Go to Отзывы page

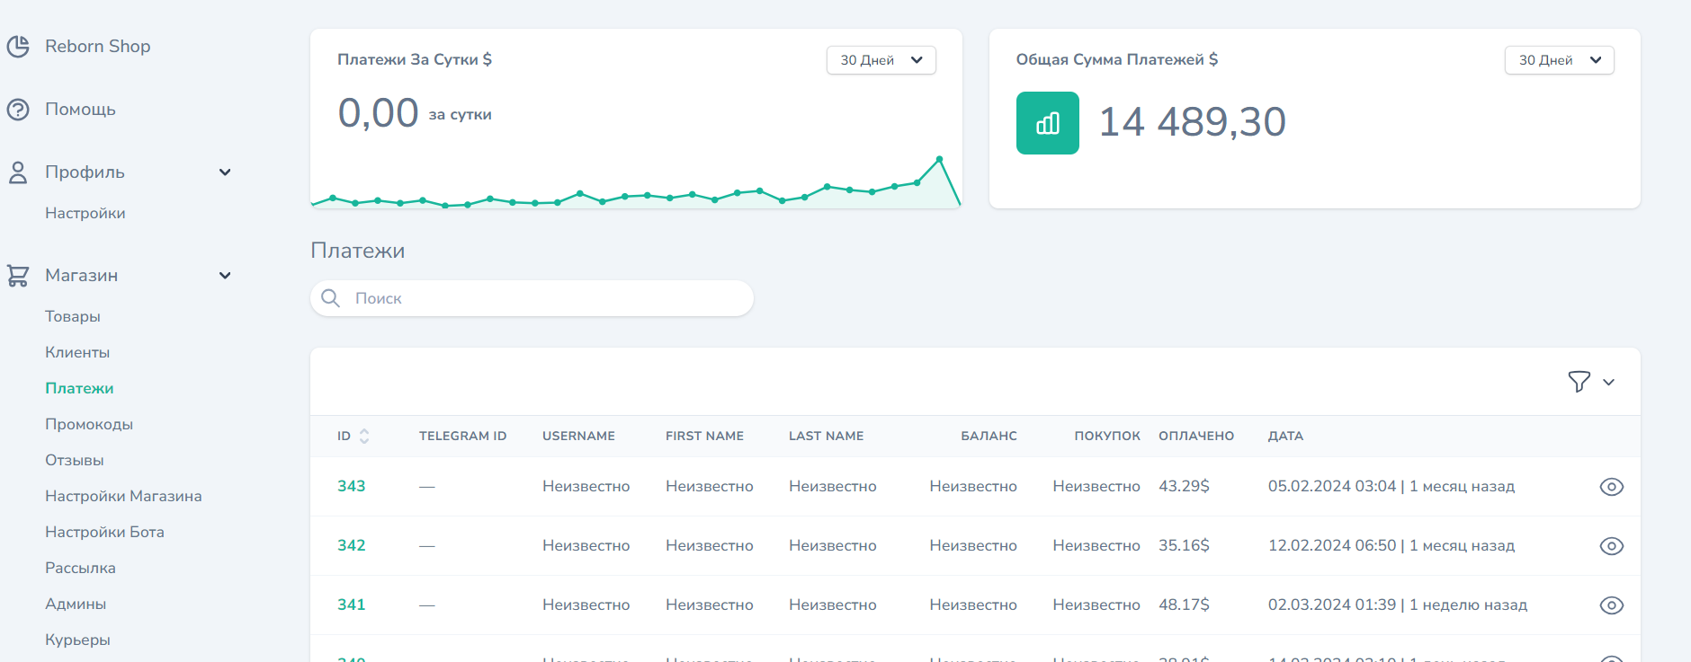pos(75,460)
